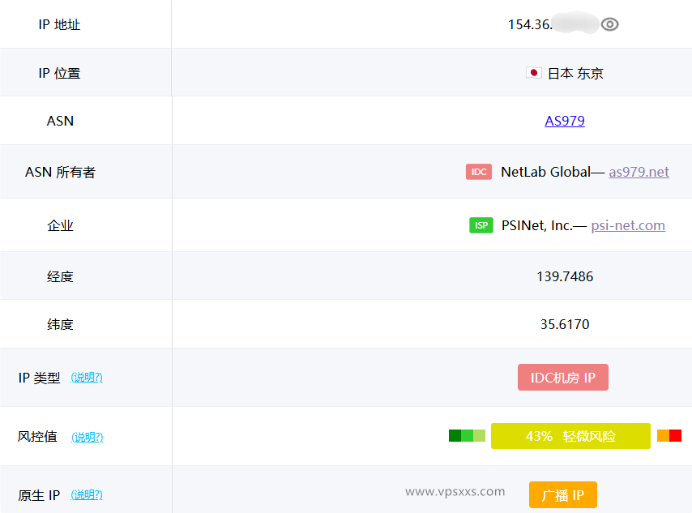Click the green ISP tag next to PSINet, Inc.
This screenshot has height=513, width=692.
(x=481, y=225)
